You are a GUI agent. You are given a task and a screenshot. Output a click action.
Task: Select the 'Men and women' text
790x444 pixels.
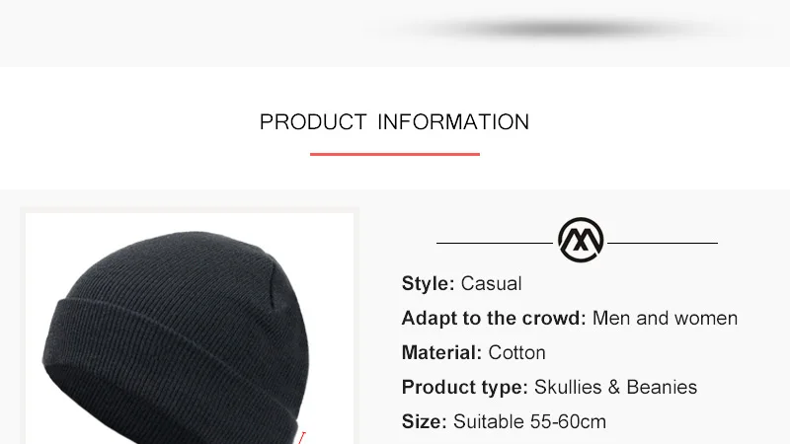tap(665, 318)
